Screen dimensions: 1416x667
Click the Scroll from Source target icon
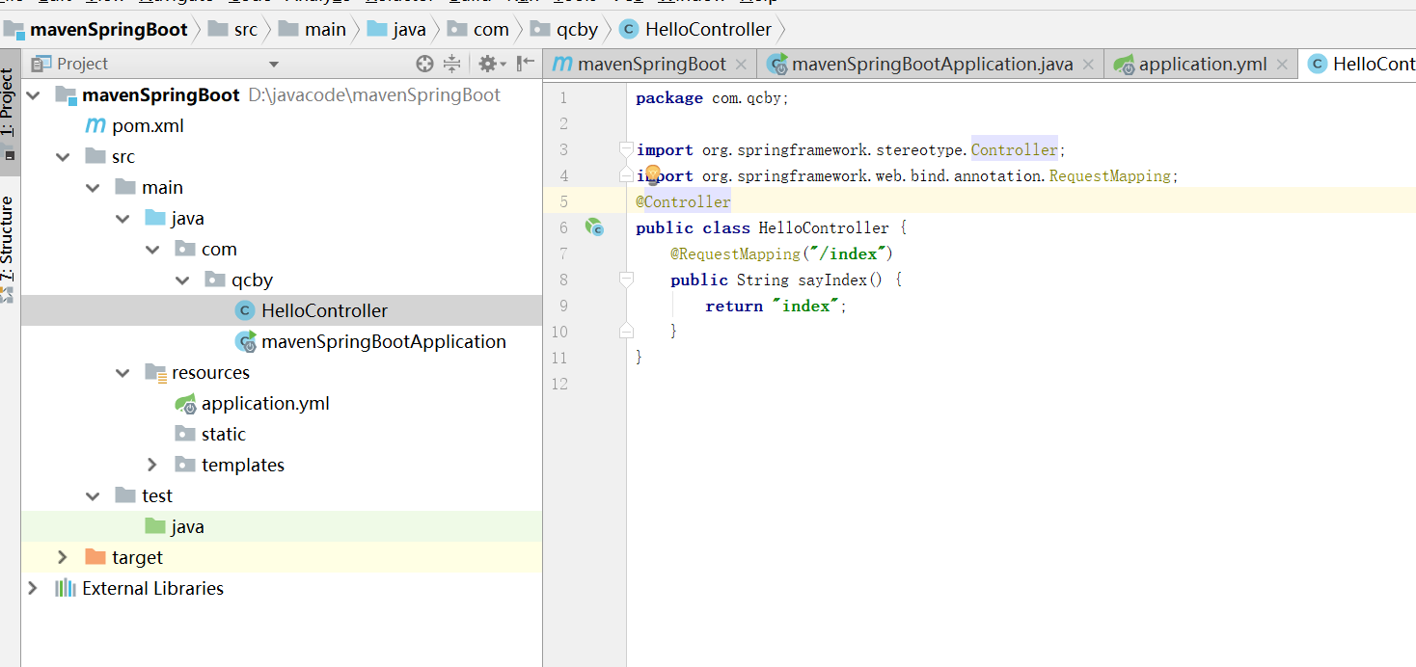coord(424,64)
